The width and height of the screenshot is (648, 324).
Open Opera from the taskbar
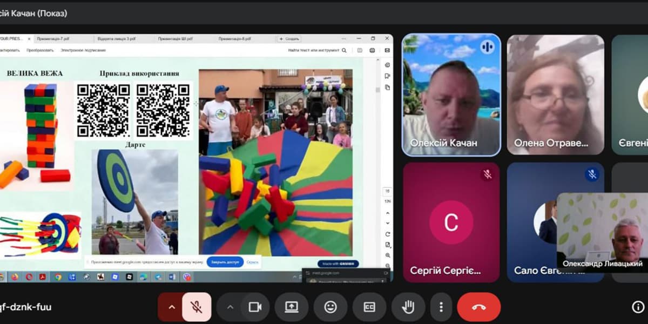29,277
